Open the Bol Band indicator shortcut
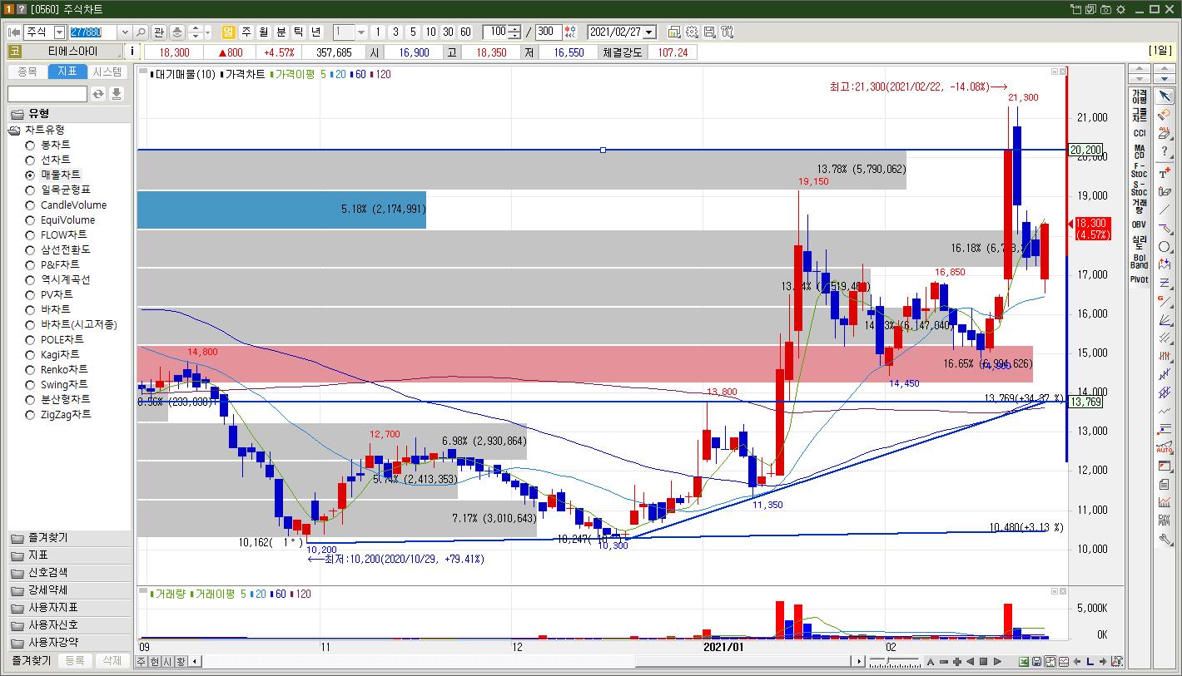The height and width of the screenshot is (676, 1182). click(x=1139, y=261)
